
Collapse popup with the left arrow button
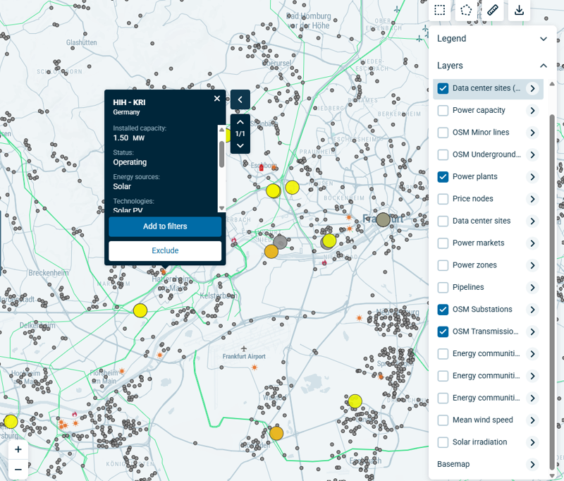point(240,99)
